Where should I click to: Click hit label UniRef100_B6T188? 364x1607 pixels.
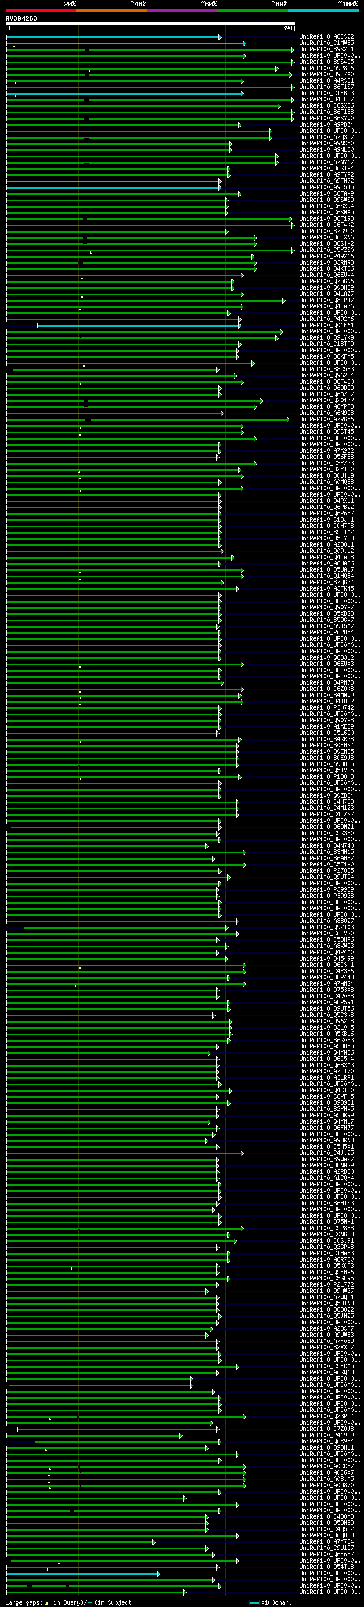326,112
